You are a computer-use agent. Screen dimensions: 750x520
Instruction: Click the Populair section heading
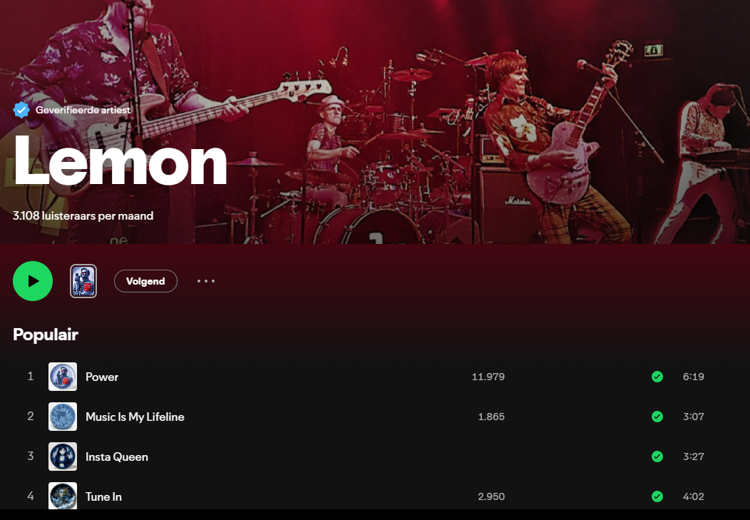tap(46, 335)
